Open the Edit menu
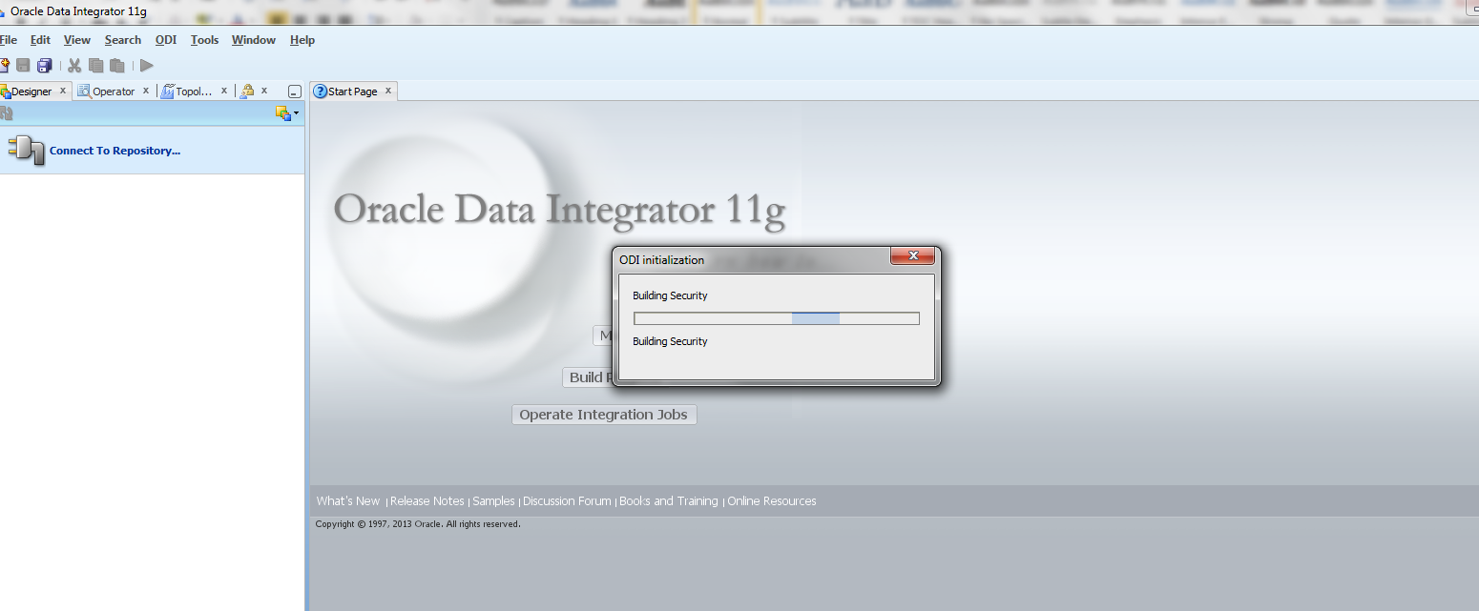 (x=40, y=40)
